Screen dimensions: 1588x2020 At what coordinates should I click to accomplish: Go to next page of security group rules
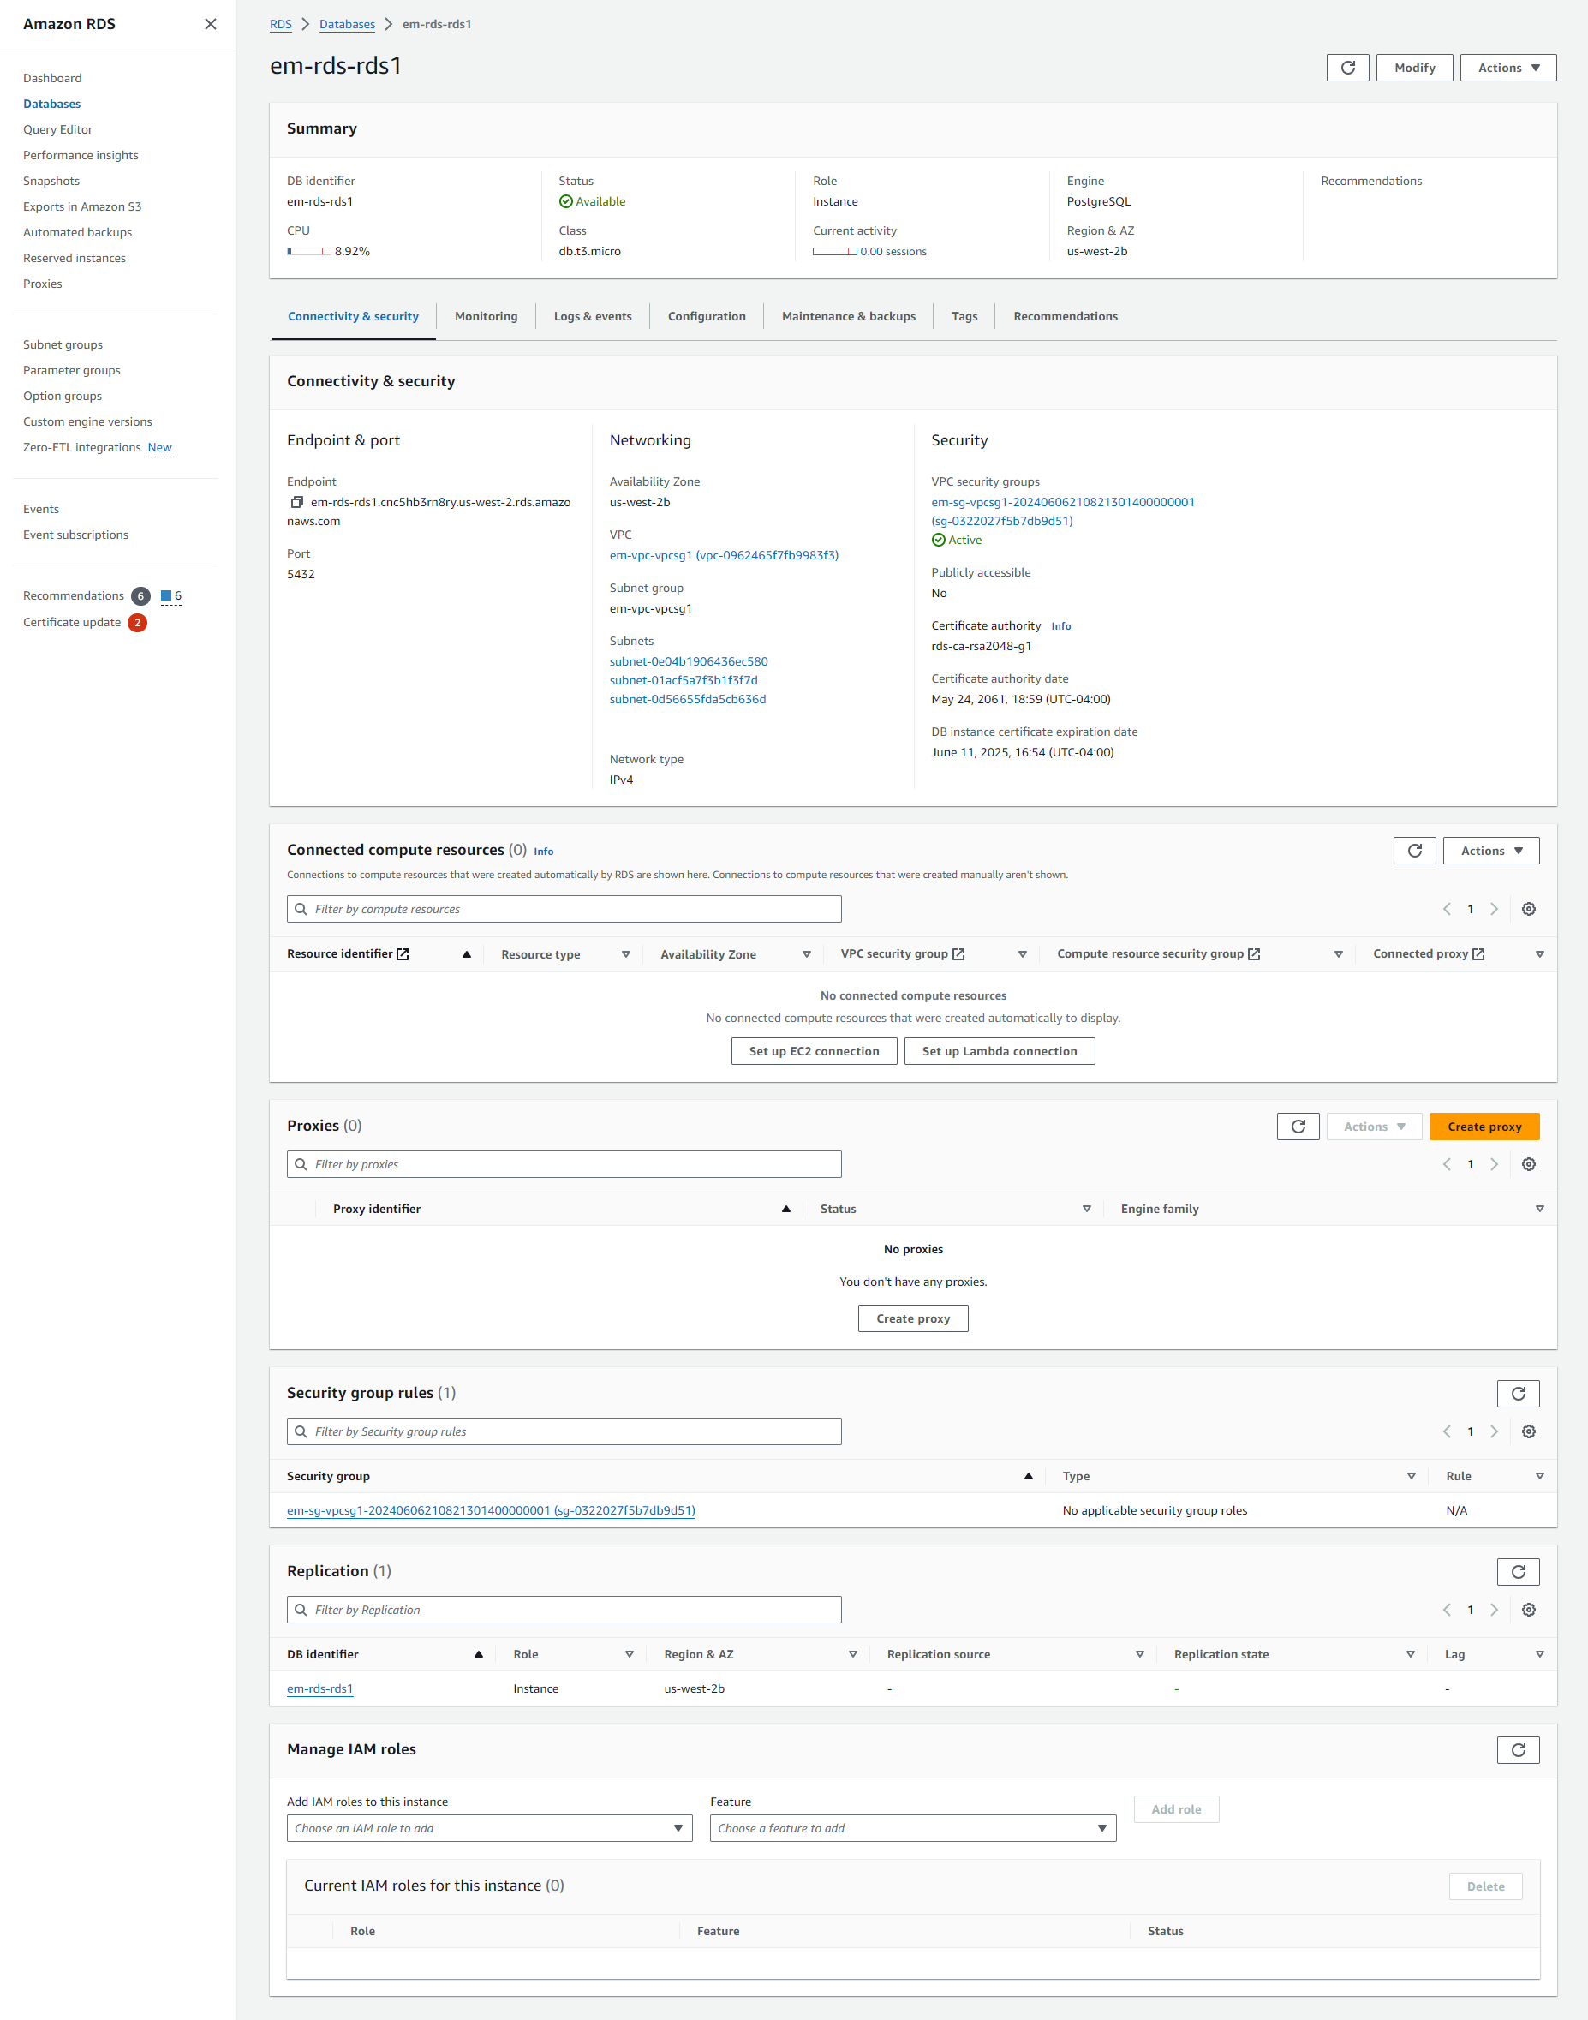1494,1431
